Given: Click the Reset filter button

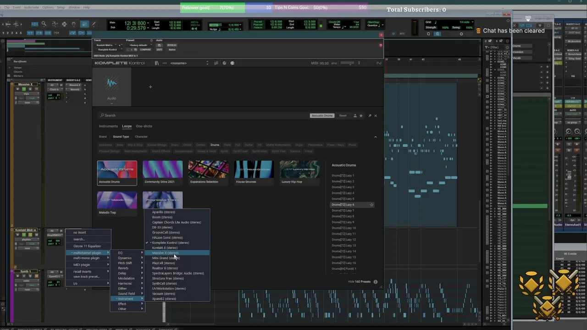Looking at the screenshot, I should 343,115.
